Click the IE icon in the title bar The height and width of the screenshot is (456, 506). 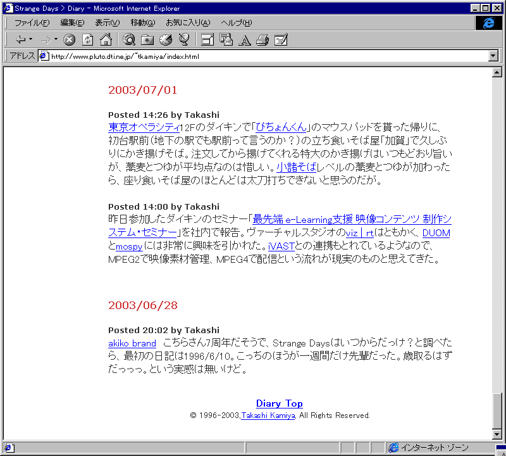coord(8,8)
